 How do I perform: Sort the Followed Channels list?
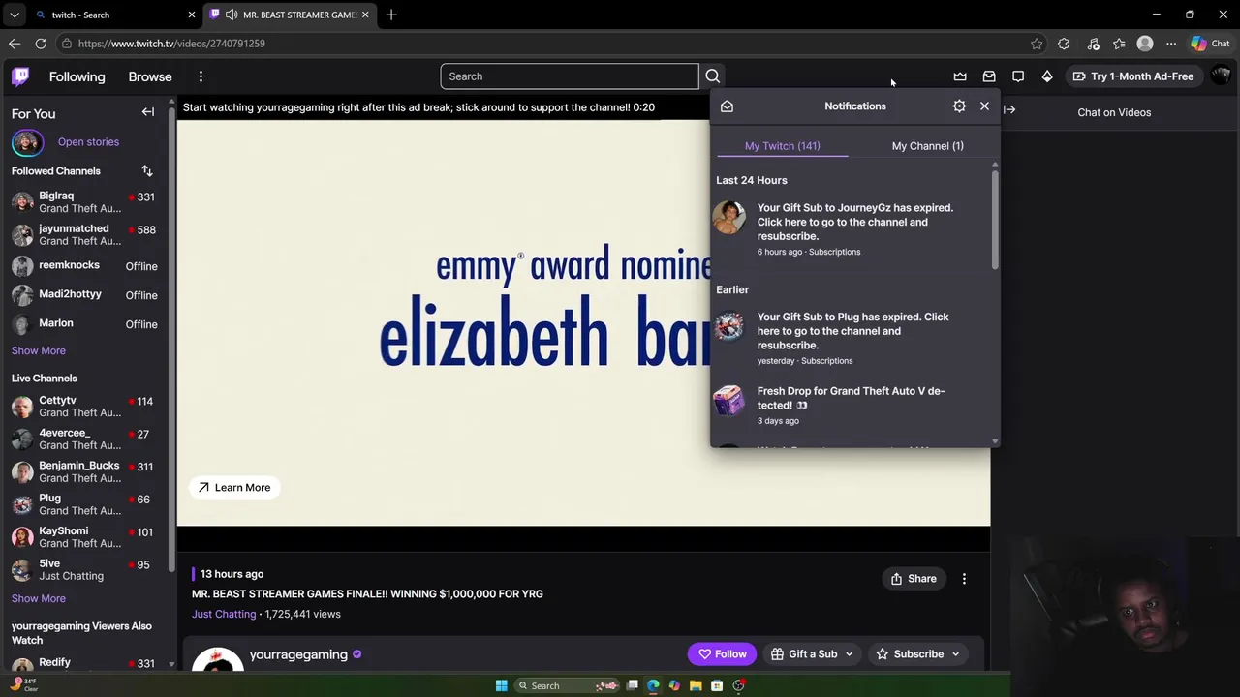147,171
